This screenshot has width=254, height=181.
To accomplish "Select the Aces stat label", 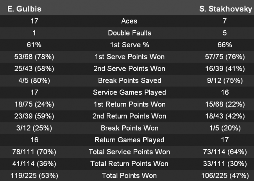I will (129, 21).
